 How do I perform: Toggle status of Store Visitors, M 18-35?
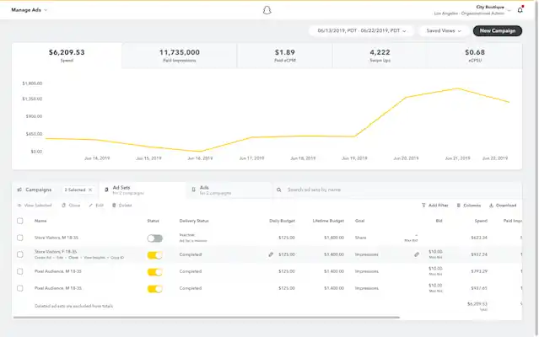click(155, 238)
